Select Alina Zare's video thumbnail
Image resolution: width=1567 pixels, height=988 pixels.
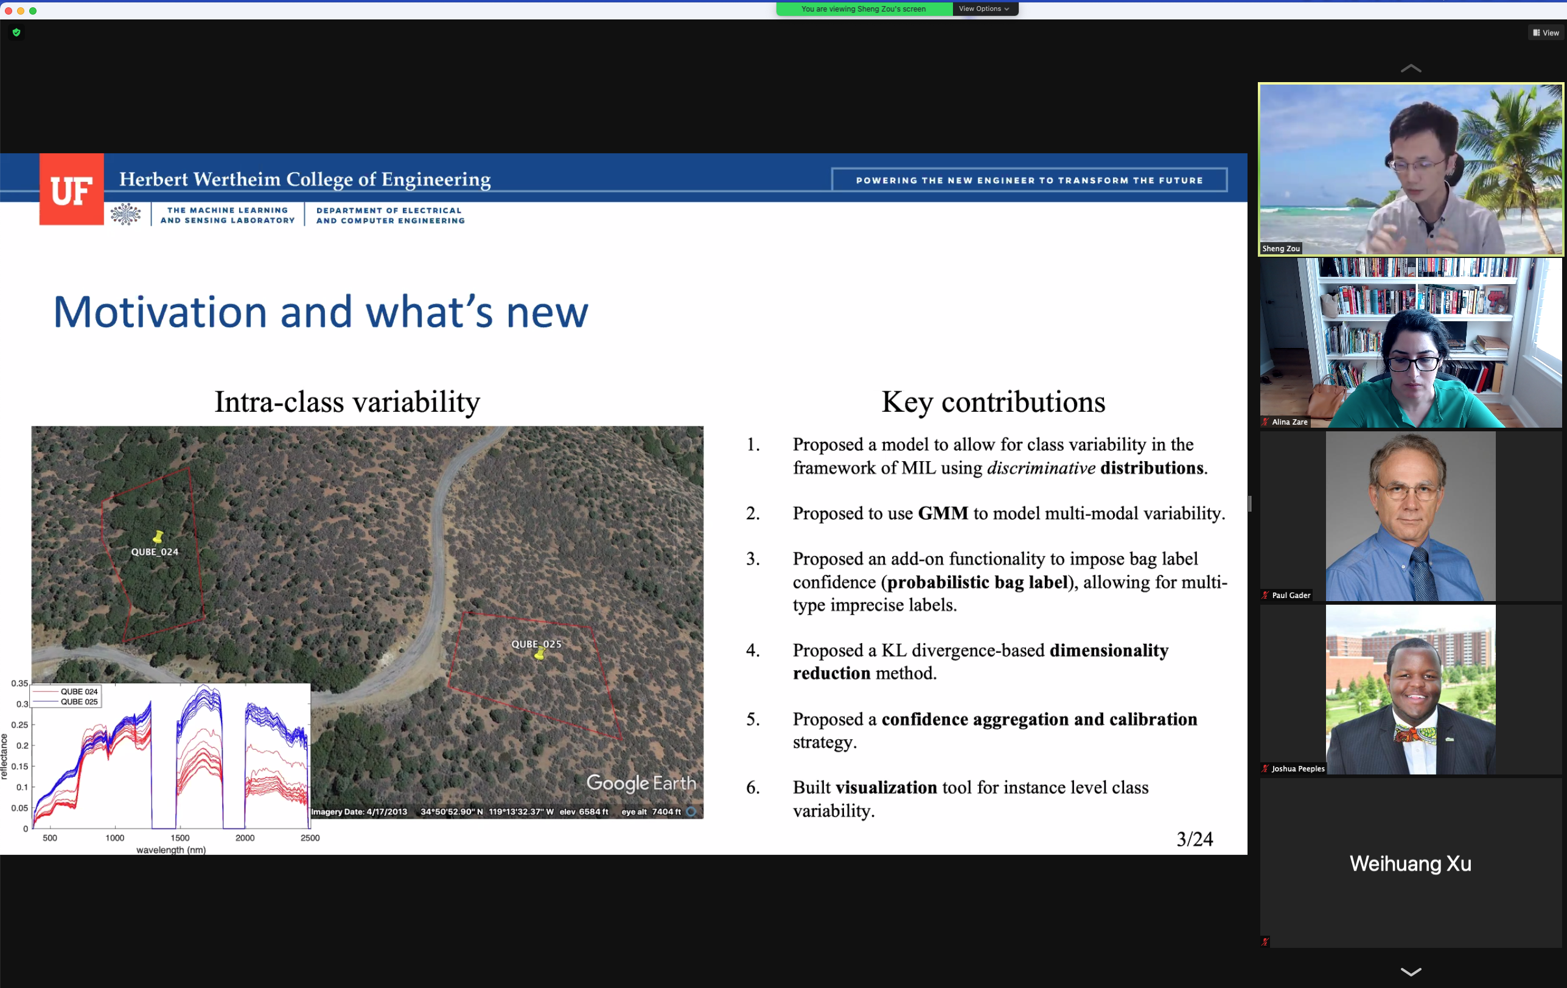tap(1410, 343)
